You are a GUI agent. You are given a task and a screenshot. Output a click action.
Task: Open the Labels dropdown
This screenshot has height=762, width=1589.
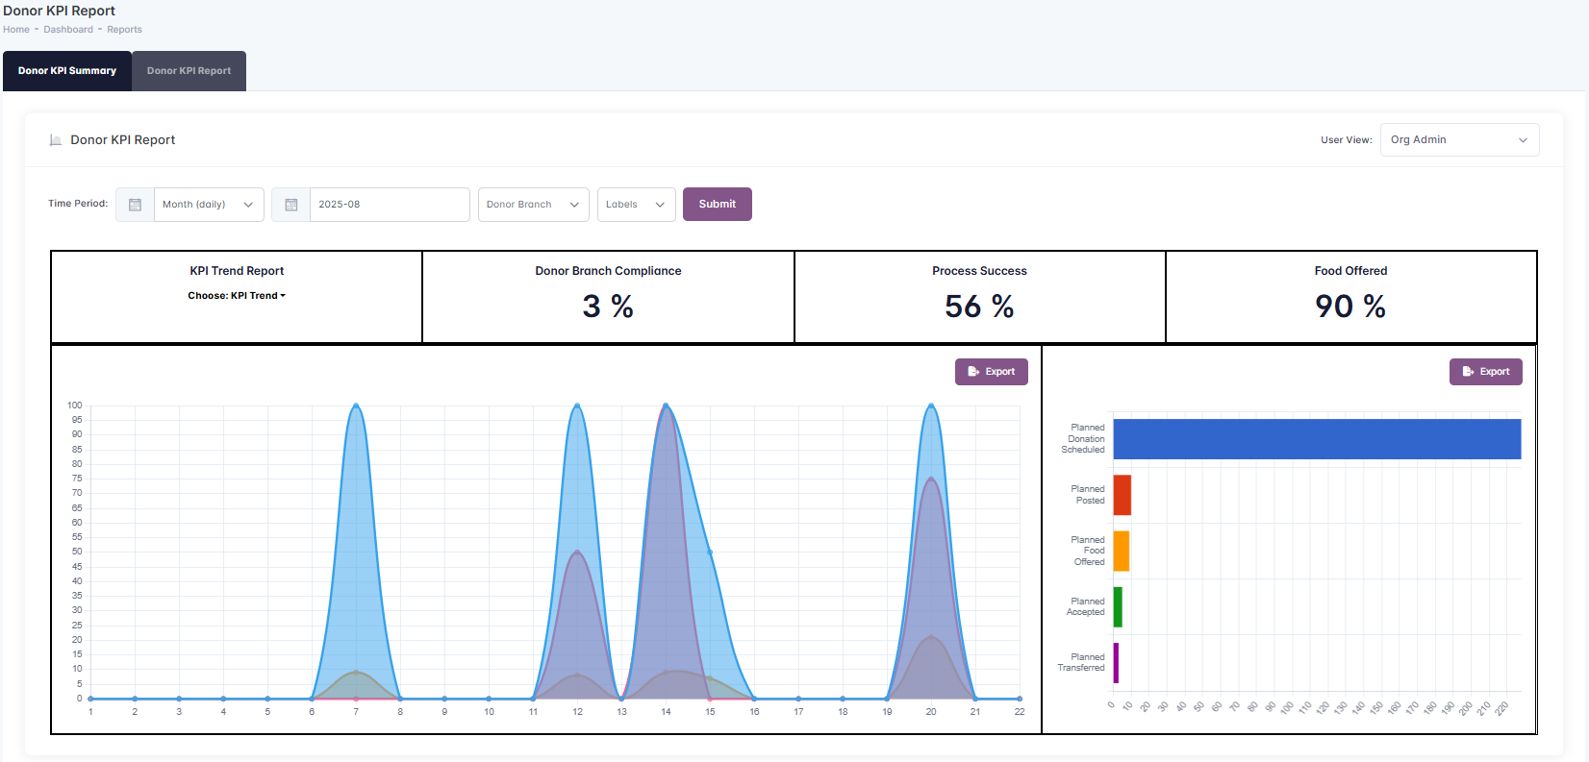636,205
